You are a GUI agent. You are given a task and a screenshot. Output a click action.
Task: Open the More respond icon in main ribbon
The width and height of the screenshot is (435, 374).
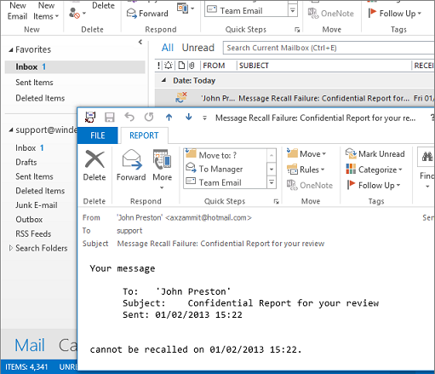186,9
